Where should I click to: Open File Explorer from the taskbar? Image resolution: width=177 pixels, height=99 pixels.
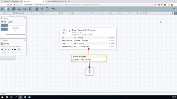coord(7,97)
